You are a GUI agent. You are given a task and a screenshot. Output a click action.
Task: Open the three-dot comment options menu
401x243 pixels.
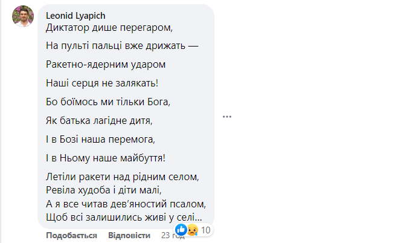227,117
